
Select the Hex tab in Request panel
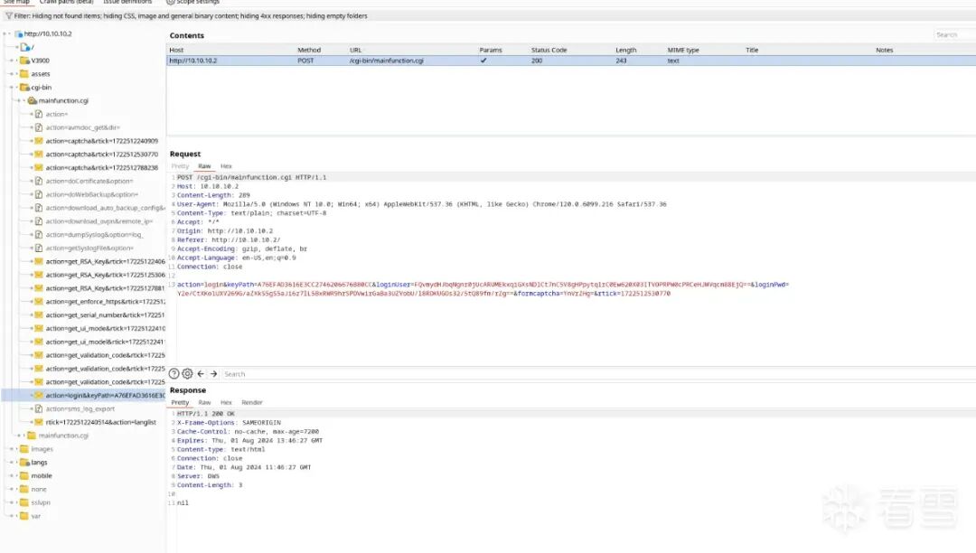click(226, 166)
